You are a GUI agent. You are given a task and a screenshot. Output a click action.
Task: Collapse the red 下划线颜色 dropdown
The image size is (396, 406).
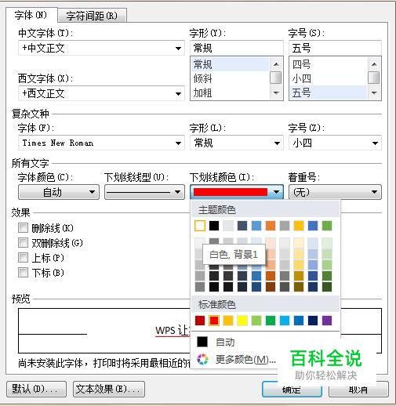tap(237, 192)
